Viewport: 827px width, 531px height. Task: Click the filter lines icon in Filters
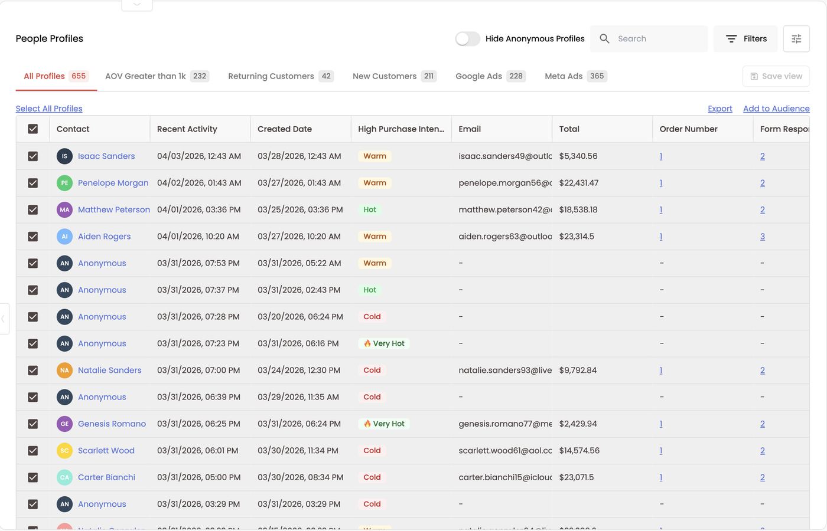731,39
